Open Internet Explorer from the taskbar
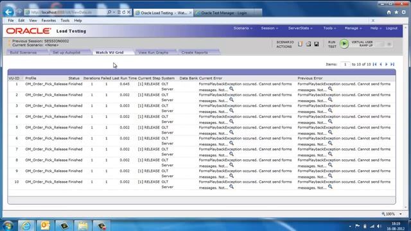The width and height of the screenshot is (411, 231). point(26,225)
